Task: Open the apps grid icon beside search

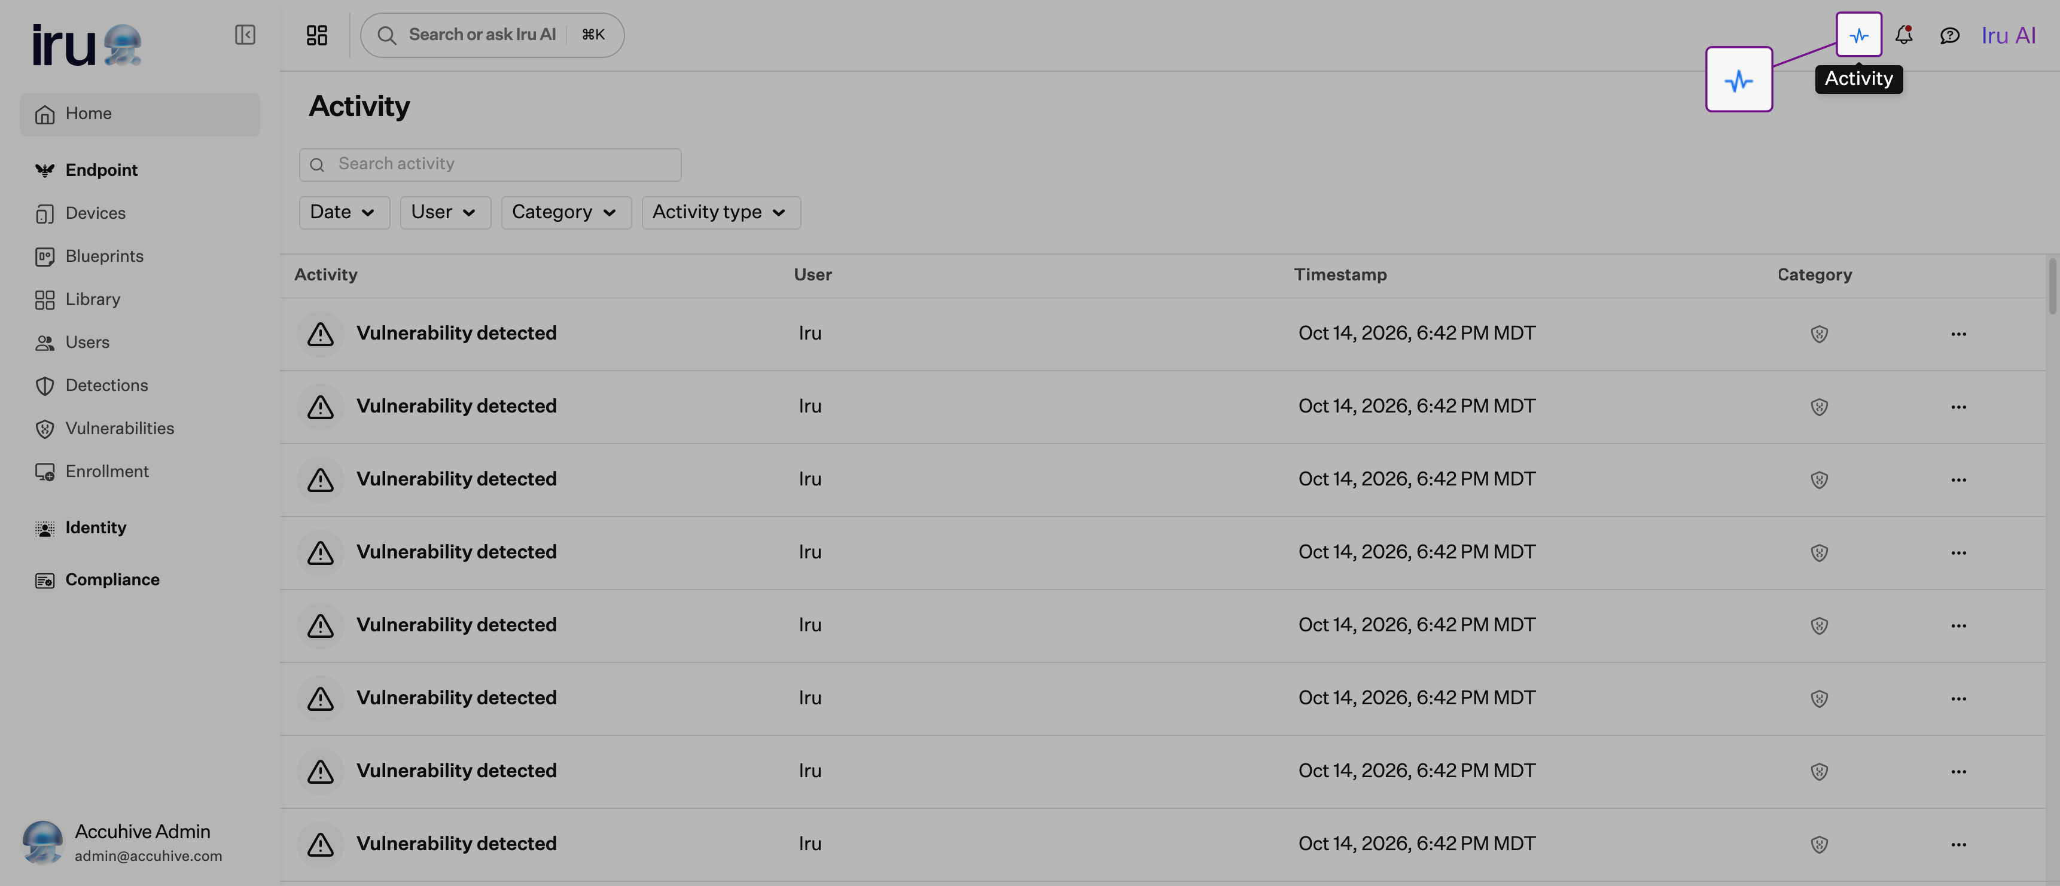Action: click(316, 35)
